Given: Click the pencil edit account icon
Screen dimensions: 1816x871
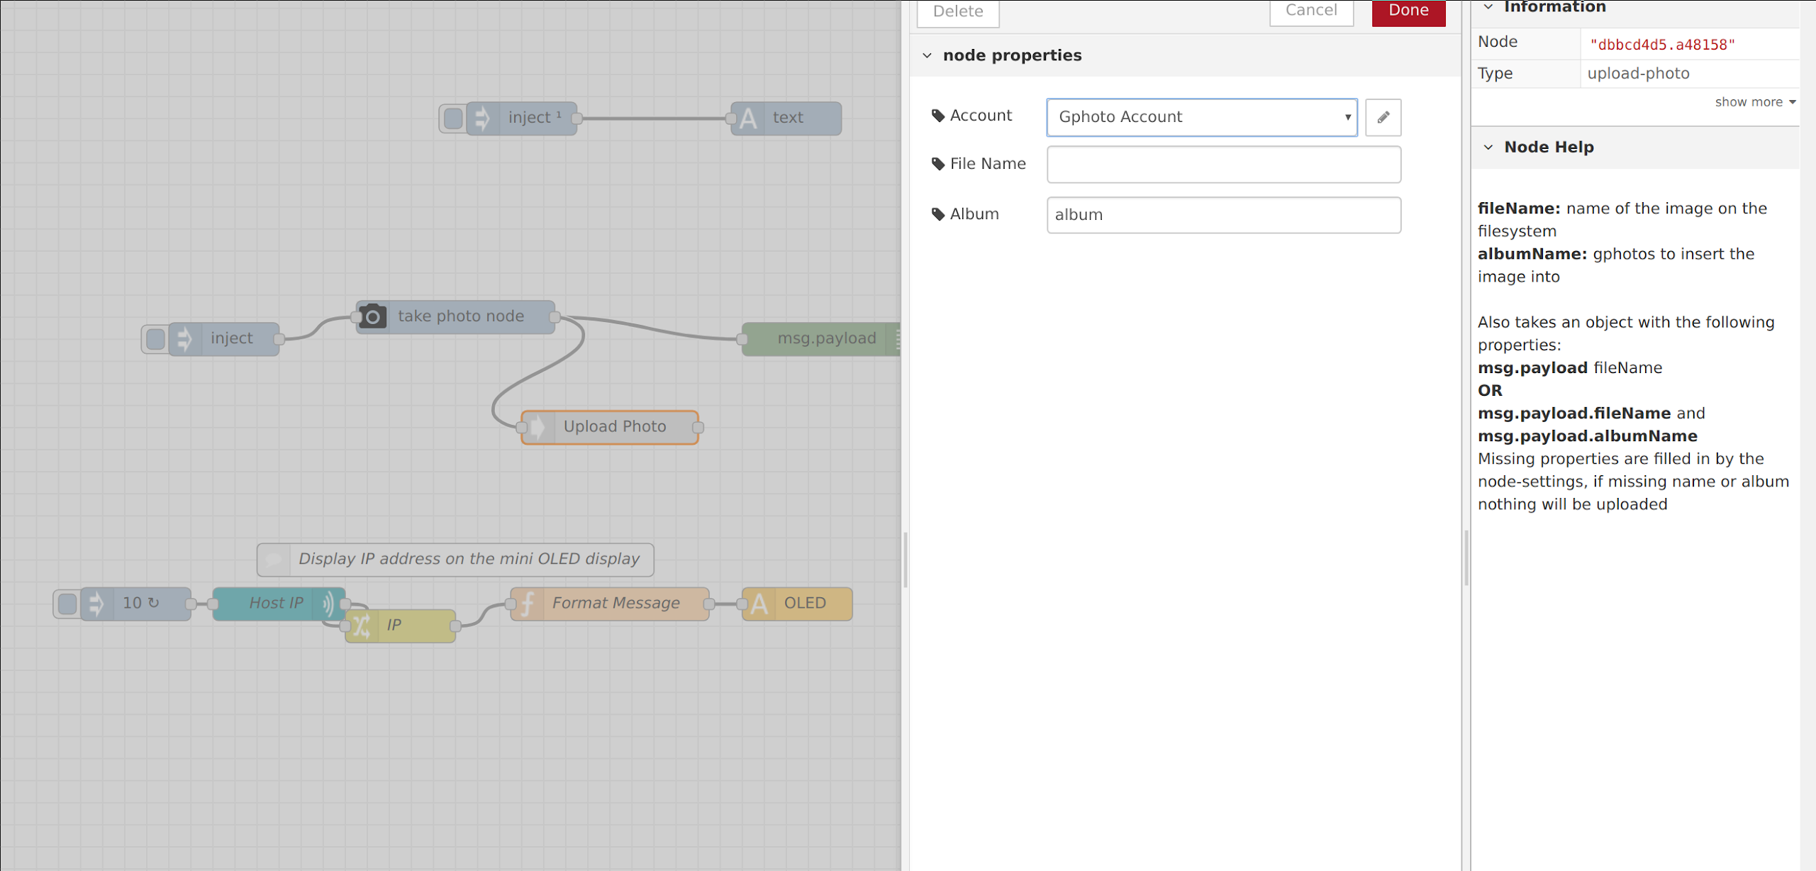Looking at the screenshot, I should coord(1382,117).
